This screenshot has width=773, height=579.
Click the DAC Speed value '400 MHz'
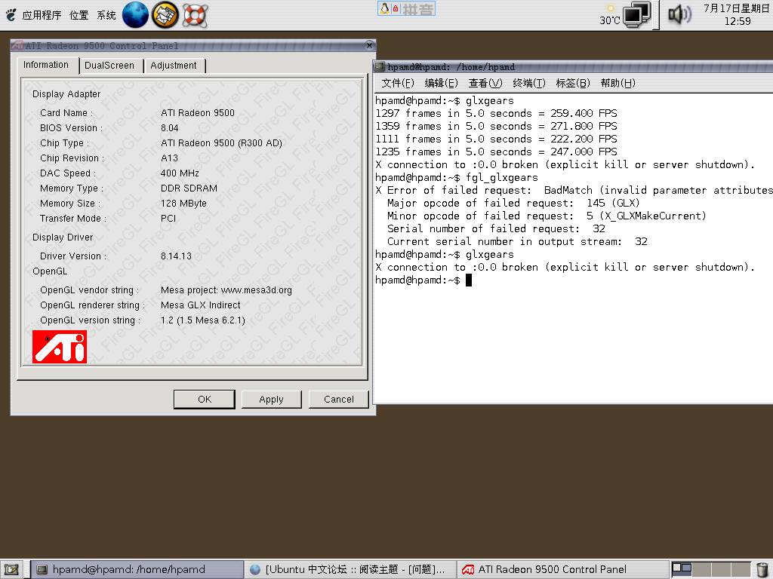tap(180, 173)
